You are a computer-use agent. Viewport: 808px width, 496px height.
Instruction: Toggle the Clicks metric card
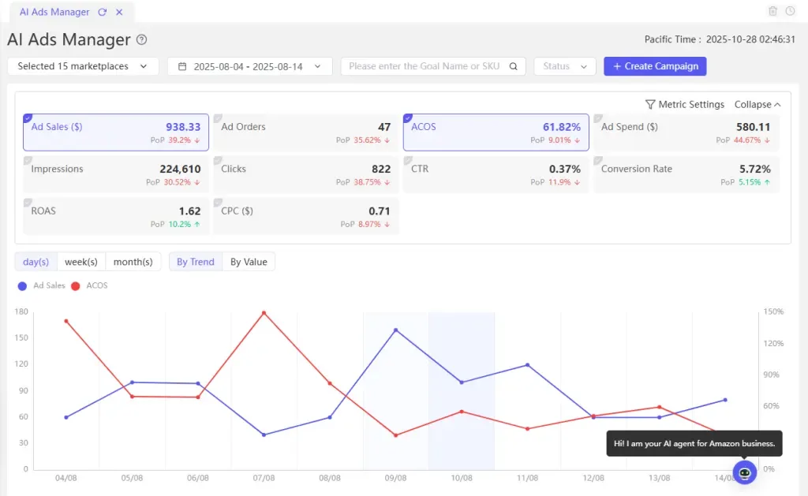tap(306, 174)
